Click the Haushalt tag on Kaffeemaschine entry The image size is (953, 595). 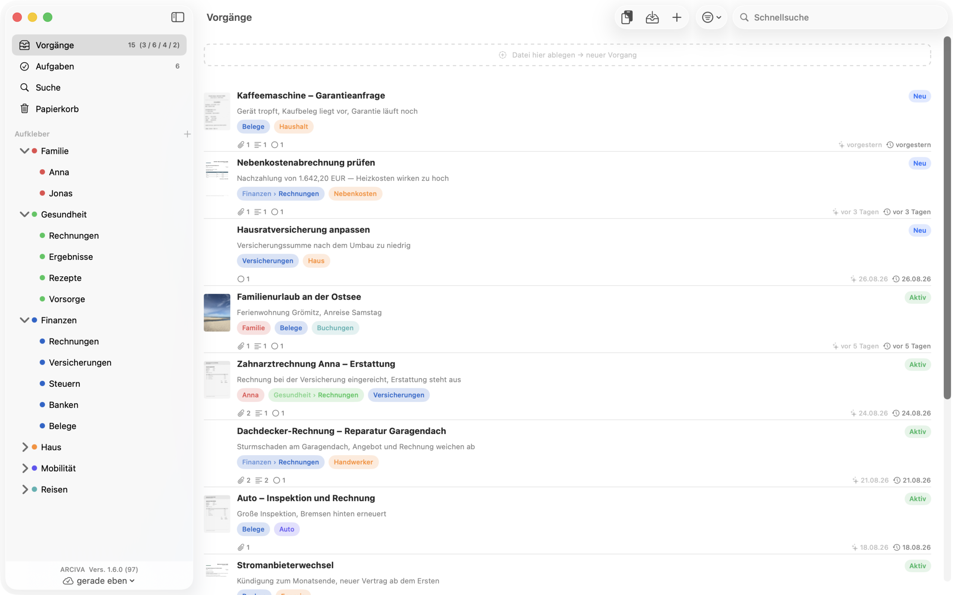[x=293, y=127]
